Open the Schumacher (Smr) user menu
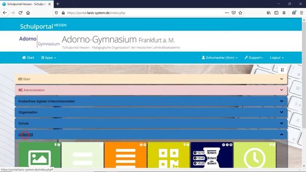The width and height of the screenshot is (306, 172). tap(219, 57)
